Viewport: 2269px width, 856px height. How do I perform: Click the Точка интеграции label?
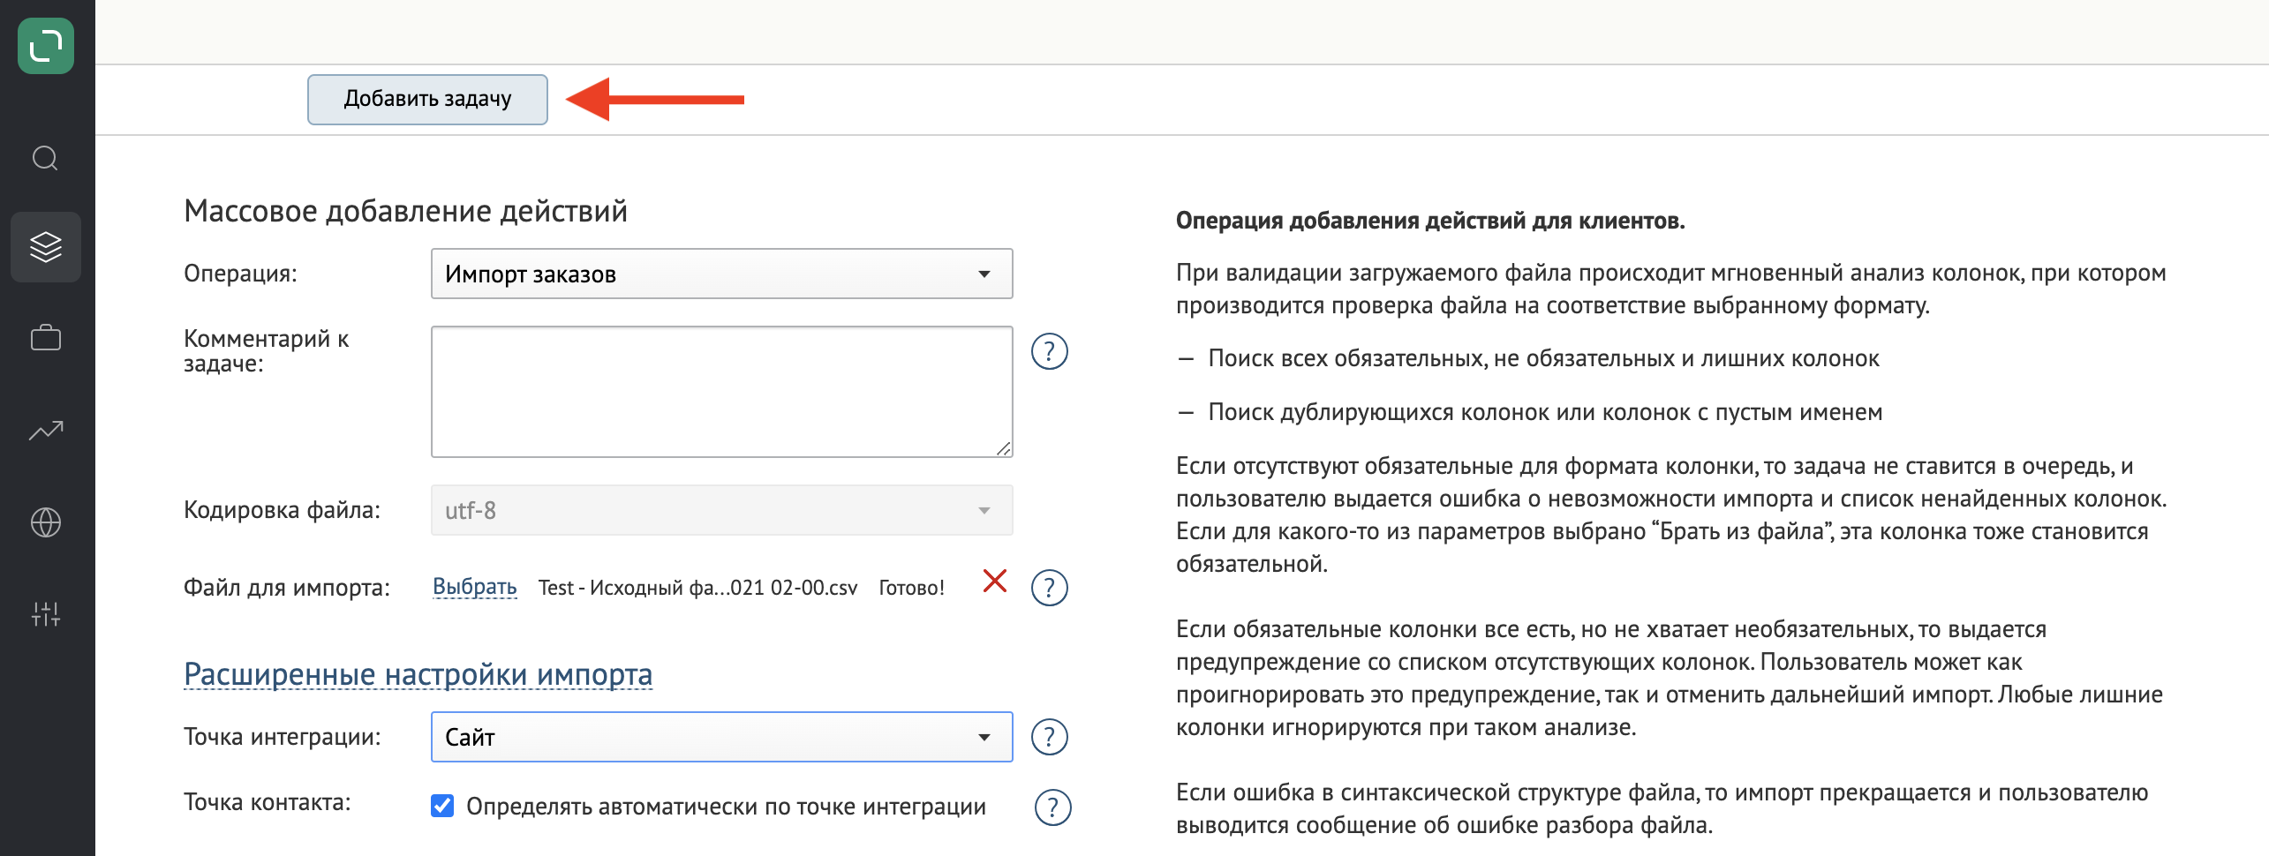point(282,737)
